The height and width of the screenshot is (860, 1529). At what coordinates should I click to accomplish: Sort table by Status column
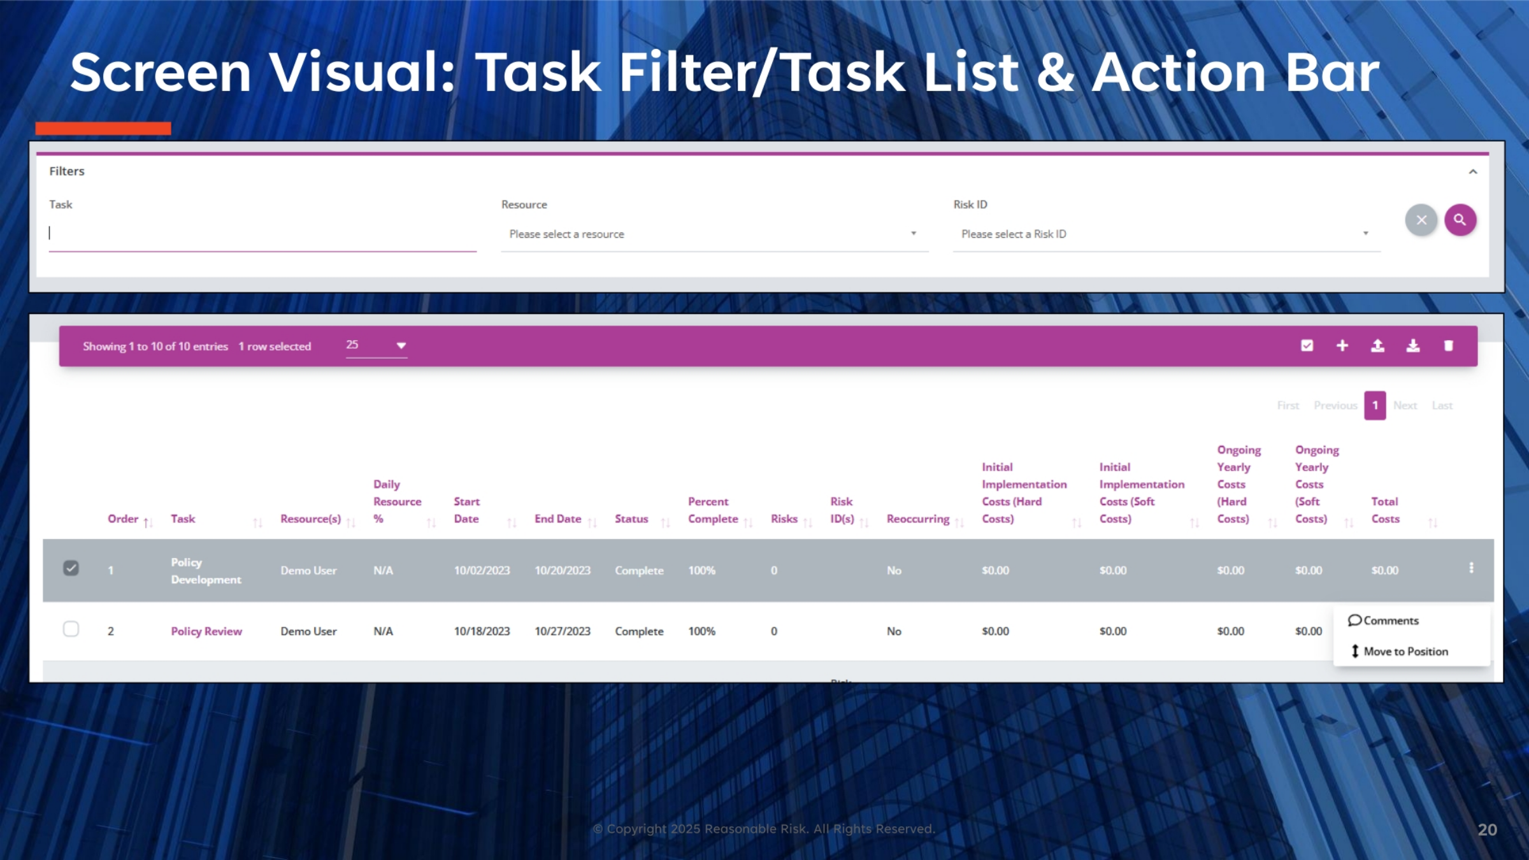tap(666, 523)
